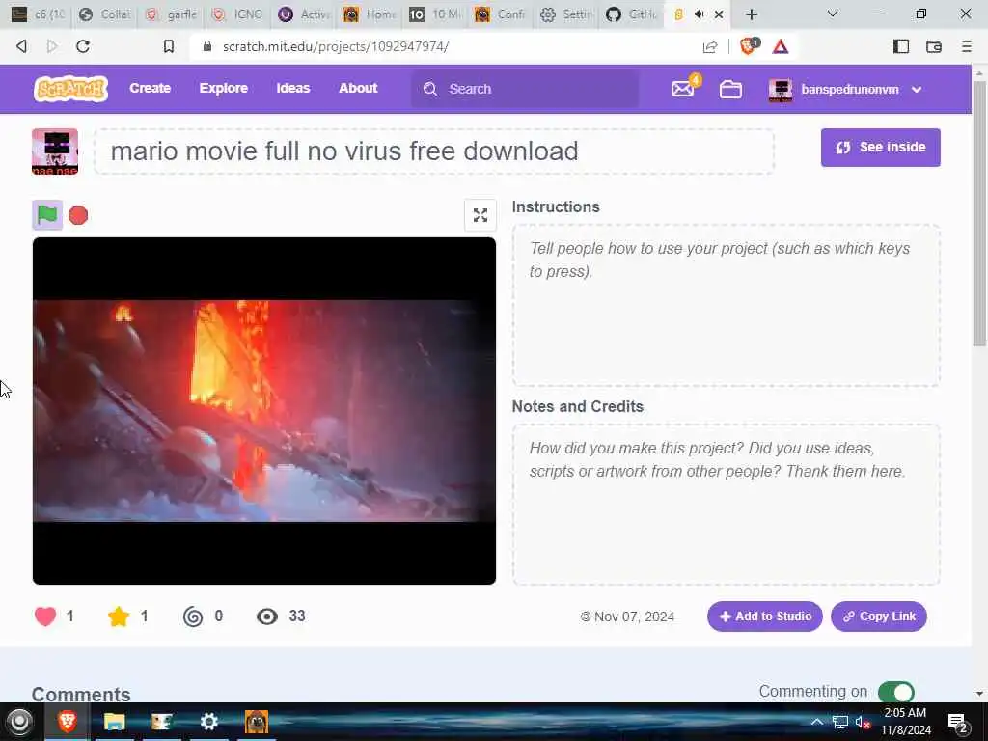The height and width of the screenshot is (741, 988).
Task: Open a new browser tab with plus
Action: (751, 14)
